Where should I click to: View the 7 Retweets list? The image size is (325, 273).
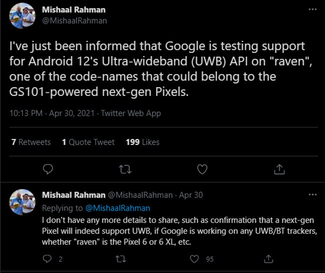[31, 142]
